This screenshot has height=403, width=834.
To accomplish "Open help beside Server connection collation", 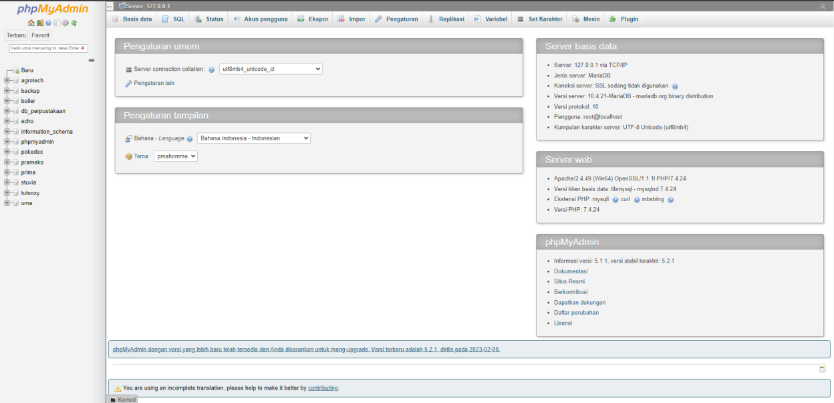I will pyautogui.click(x=212, y=70).
